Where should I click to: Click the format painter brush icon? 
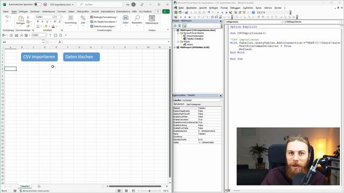(28, 26)
